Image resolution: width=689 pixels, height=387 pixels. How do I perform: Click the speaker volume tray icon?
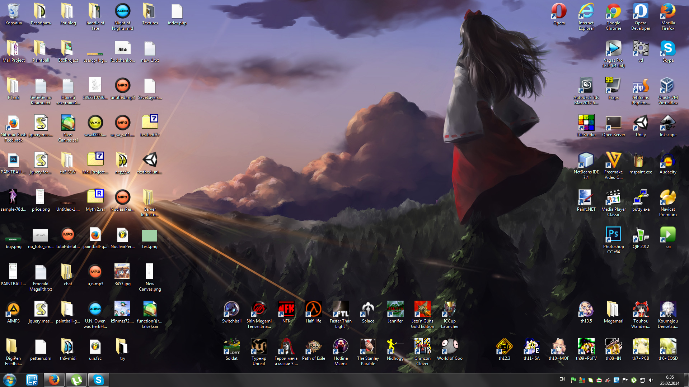[651, 380]
